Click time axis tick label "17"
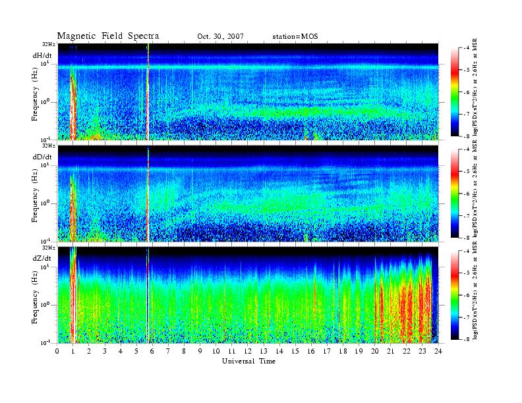 tap(328, 352)
